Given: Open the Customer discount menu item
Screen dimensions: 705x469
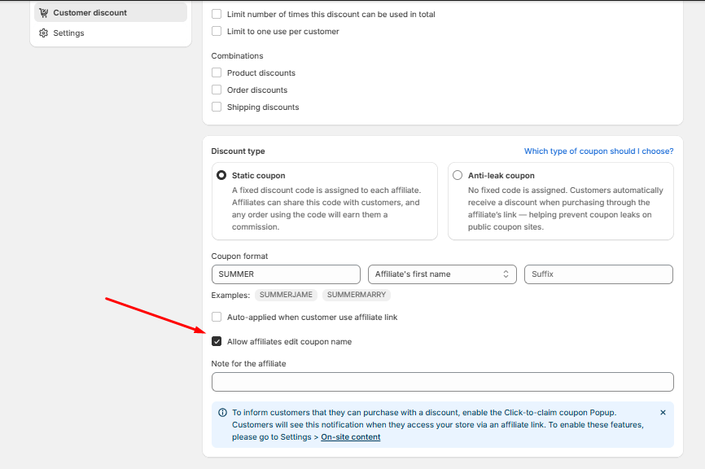Looking at the screenshot, I should click(x=90, y=13).
